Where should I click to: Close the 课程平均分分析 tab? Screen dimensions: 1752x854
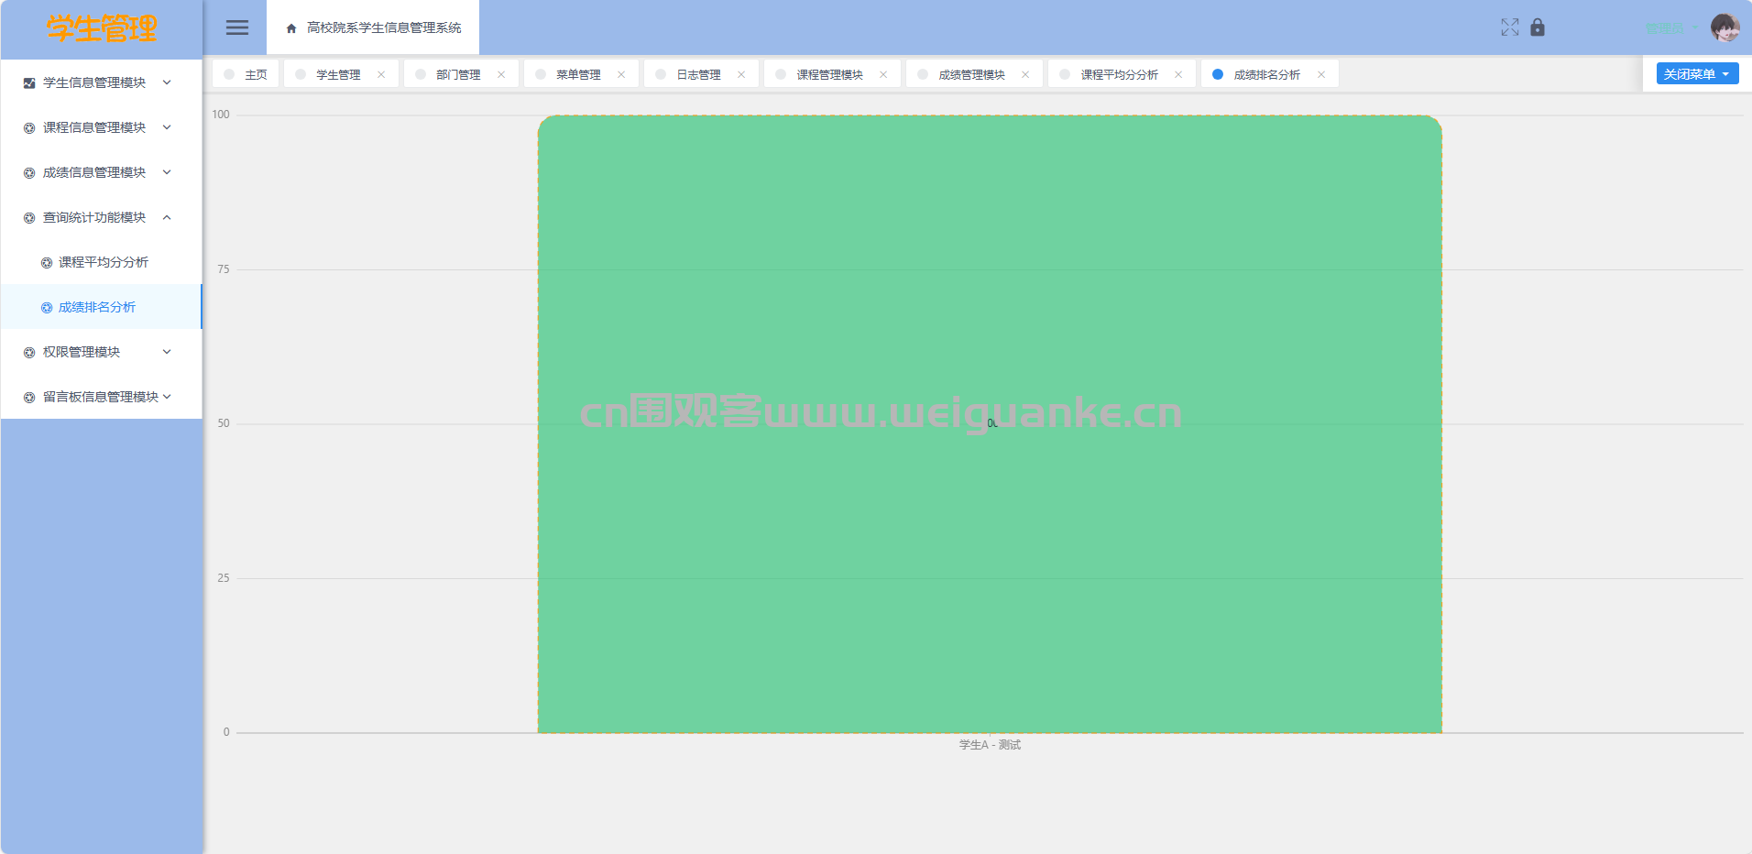coord(1178,75)
